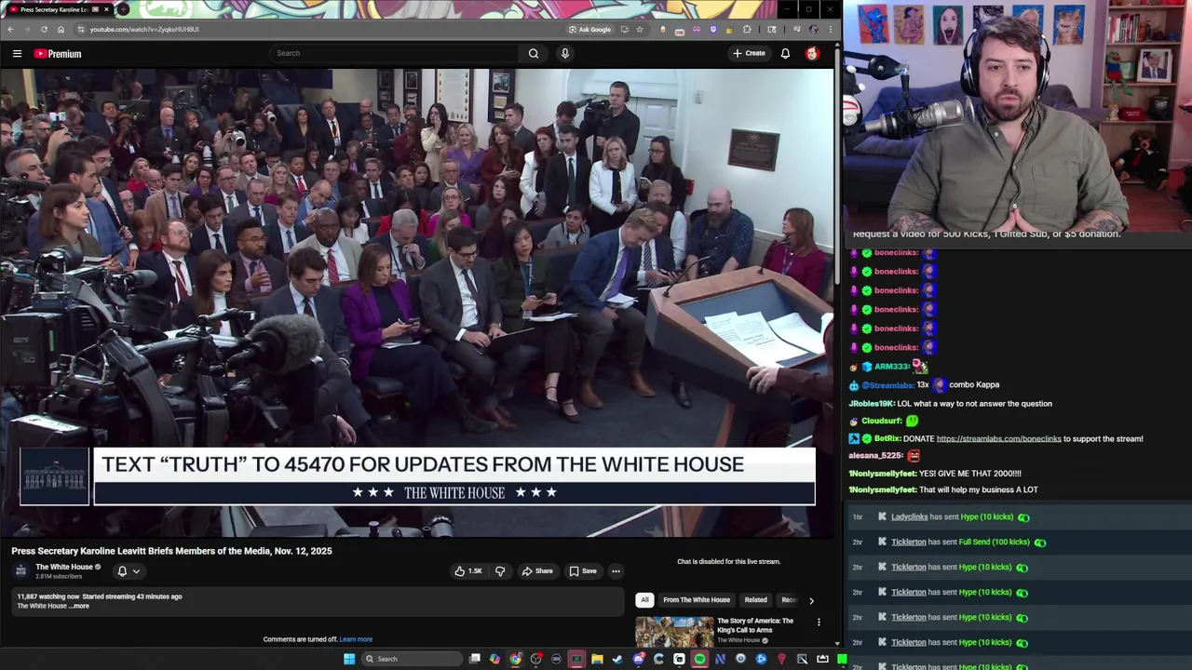Viewport: 1192px width, 670px height.
Task: Open Ladyclinks username in the kicks feed
Action: tap(909, 516)
